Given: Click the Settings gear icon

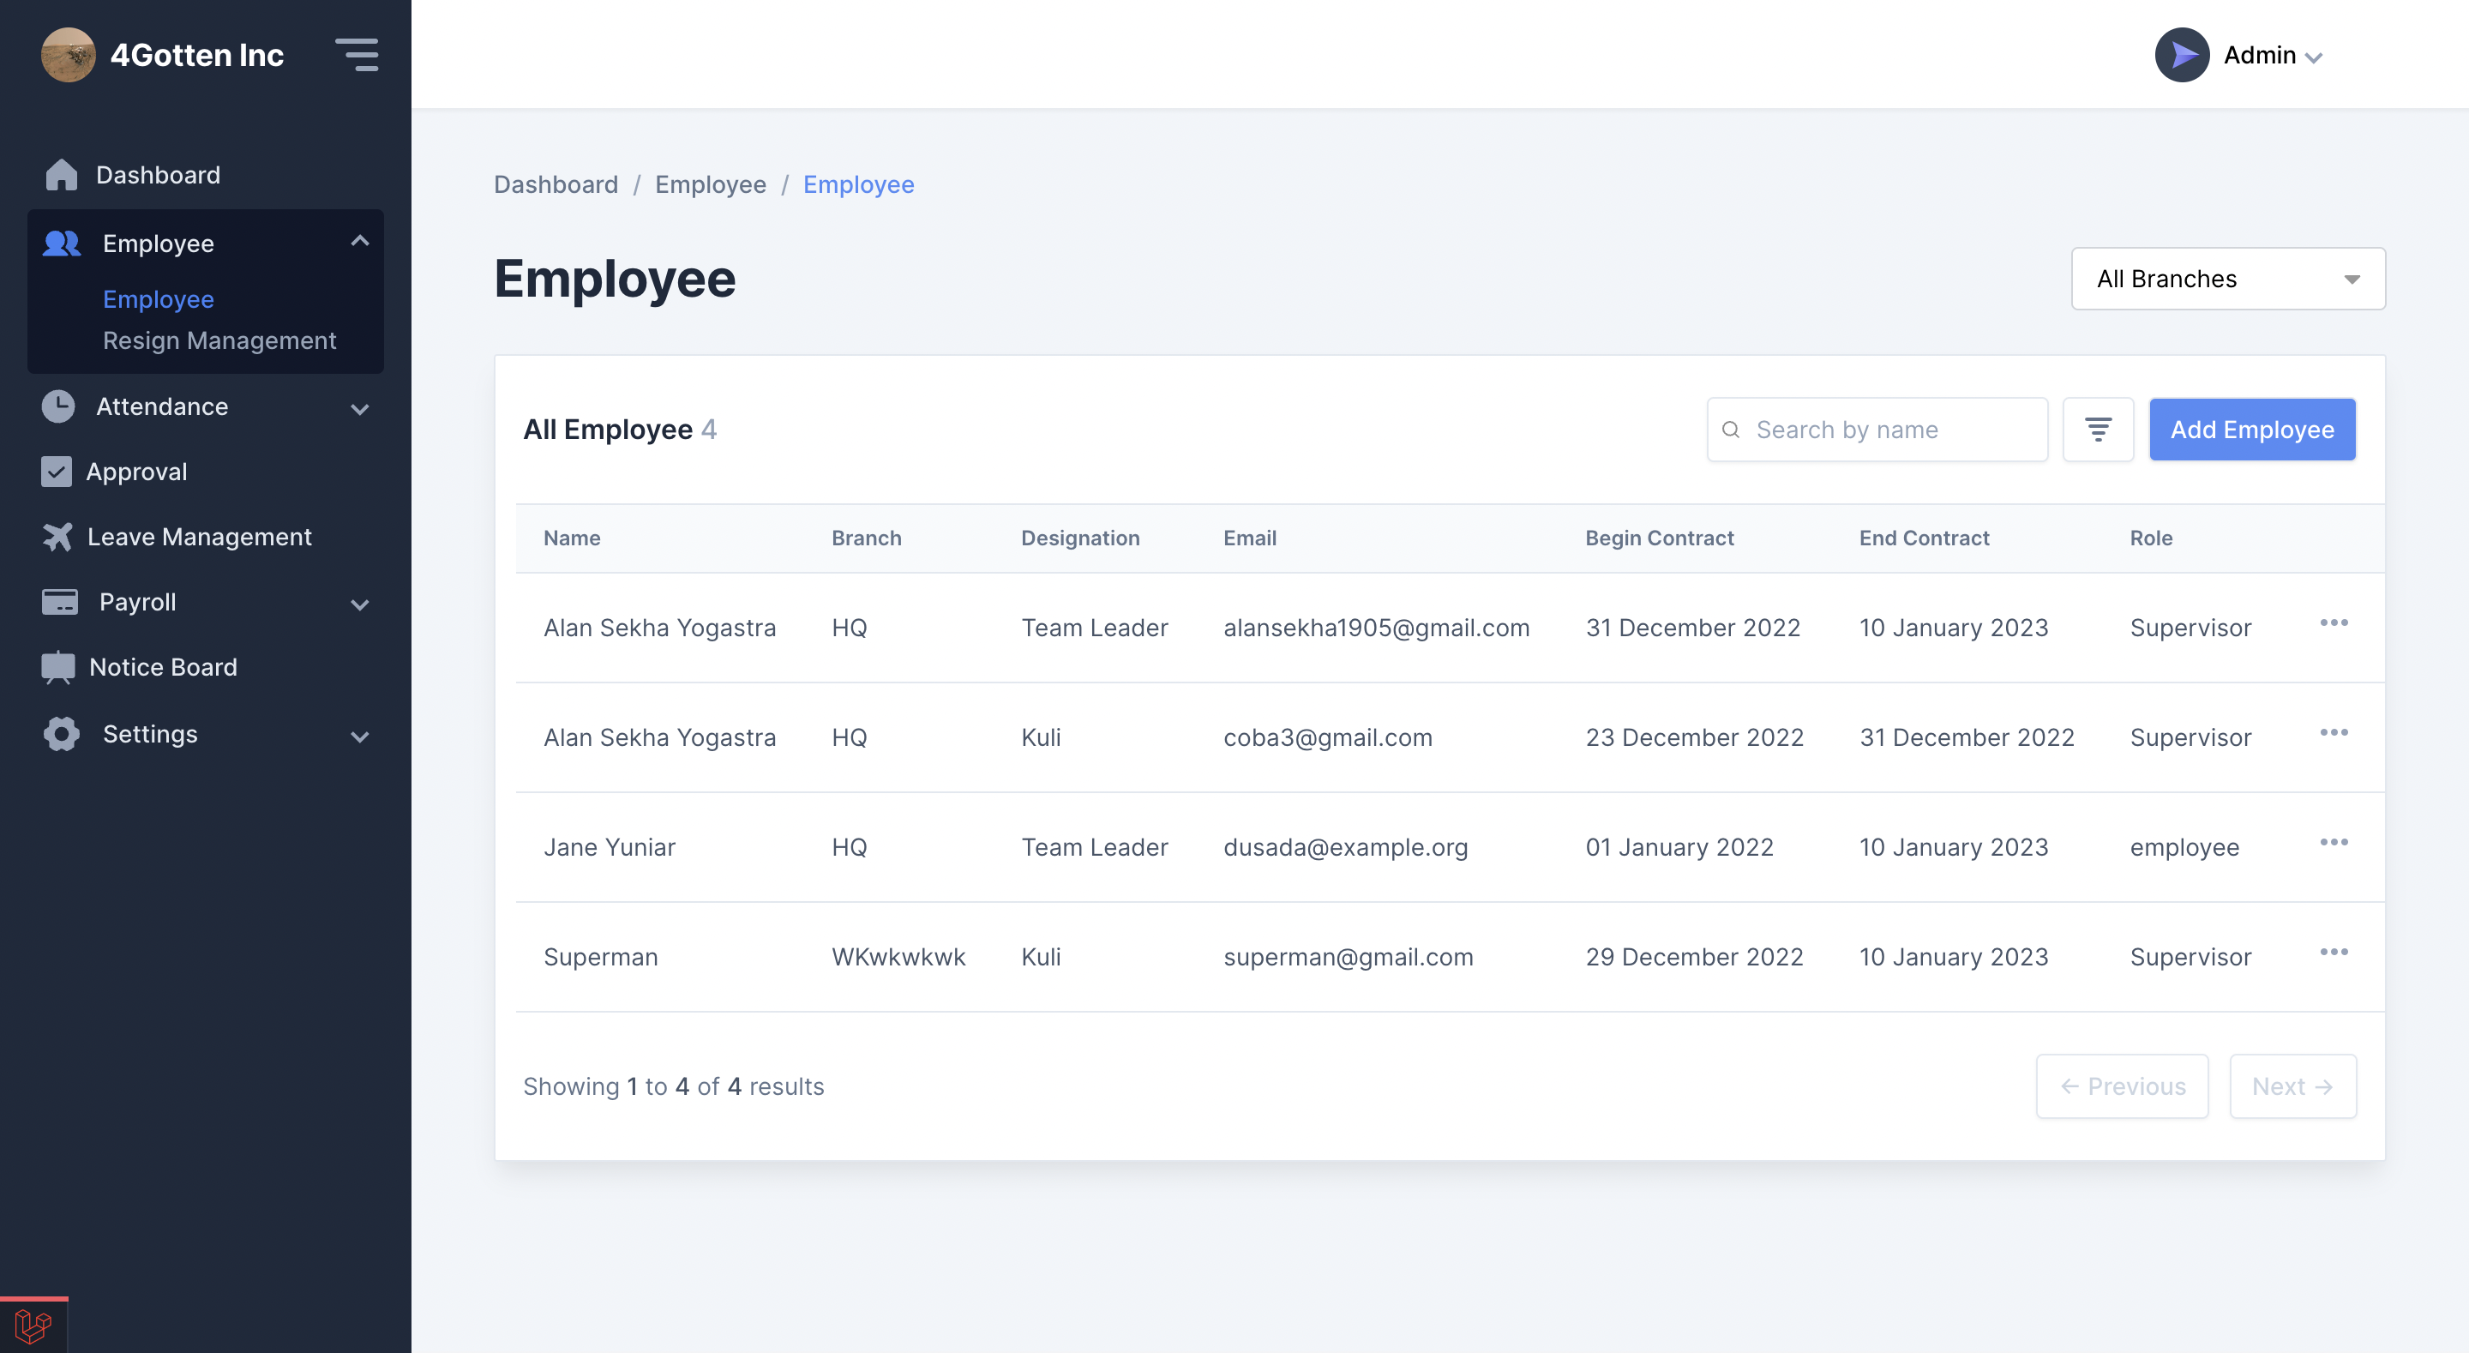Looking at the screenshot, I should click(62, 734).
